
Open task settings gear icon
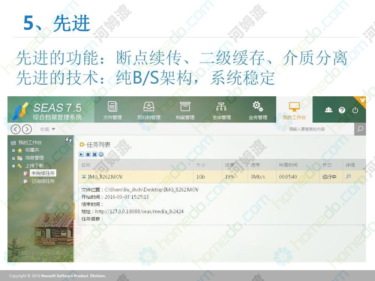[x=101, y=154]
